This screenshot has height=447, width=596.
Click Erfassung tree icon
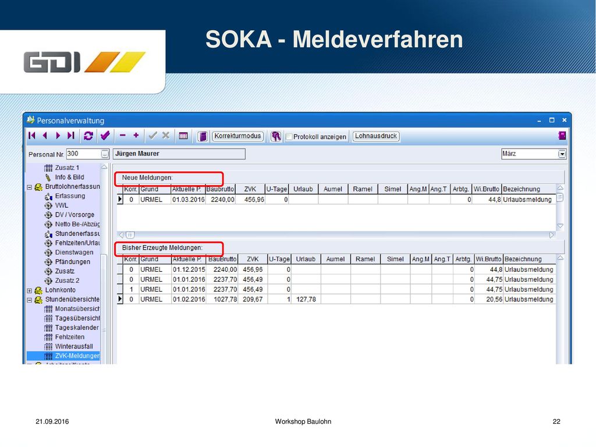click(x=48, y=196)
